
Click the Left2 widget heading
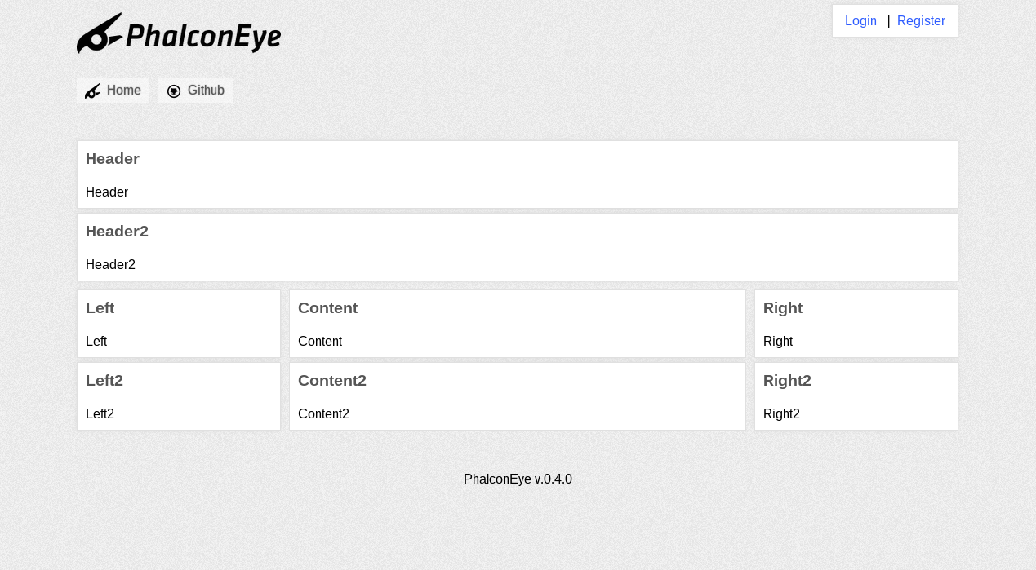click(104, 381)
